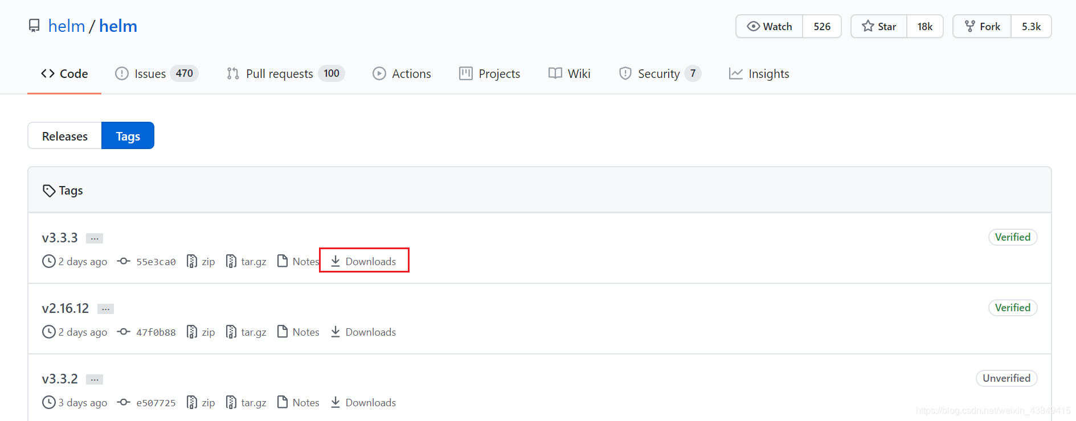Download the v3.3.3 tar.gz archive
Screen dimensions: 1076x421
pos(246,261)
